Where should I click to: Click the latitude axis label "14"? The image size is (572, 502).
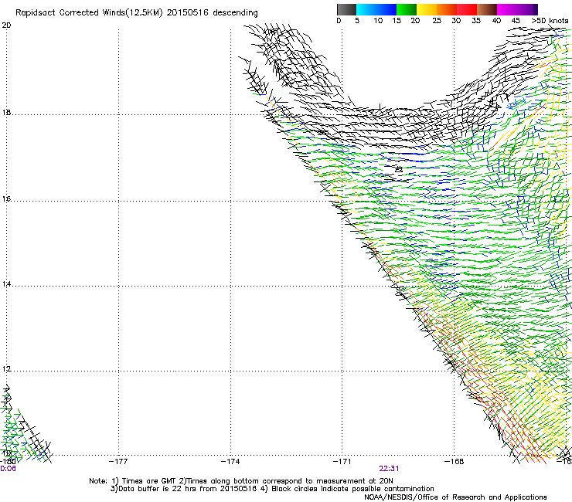coord(6,284)
